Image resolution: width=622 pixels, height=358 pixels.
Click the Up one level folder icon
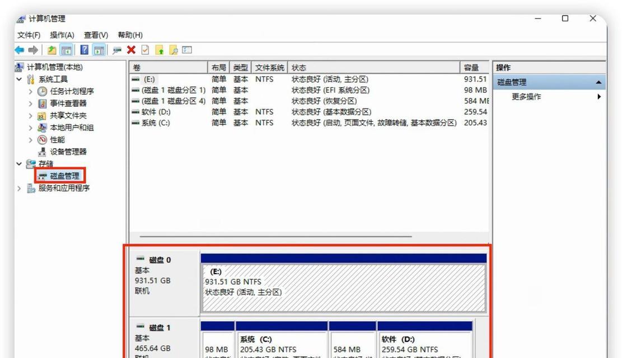click(52, 50)
